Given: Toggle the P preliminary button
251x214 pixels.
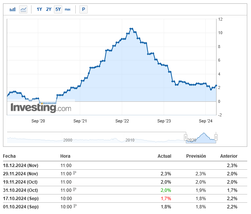Looking at the screenshot, I should pyautogui.click(x=84, y=9).
